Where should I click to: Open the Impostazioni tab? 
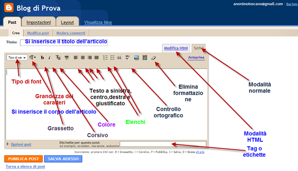click(39, 22)
